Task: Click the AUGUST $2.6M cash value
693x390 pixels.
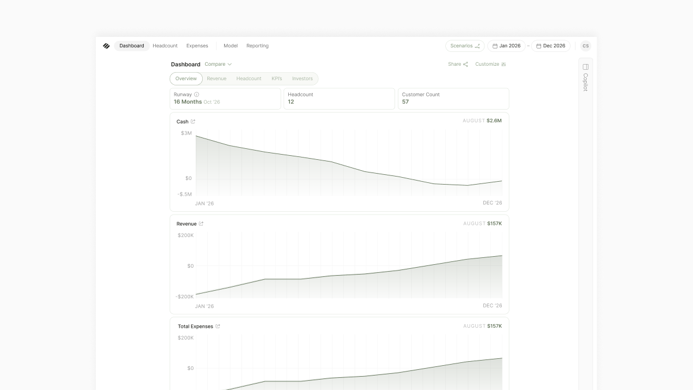Action: 482,121
